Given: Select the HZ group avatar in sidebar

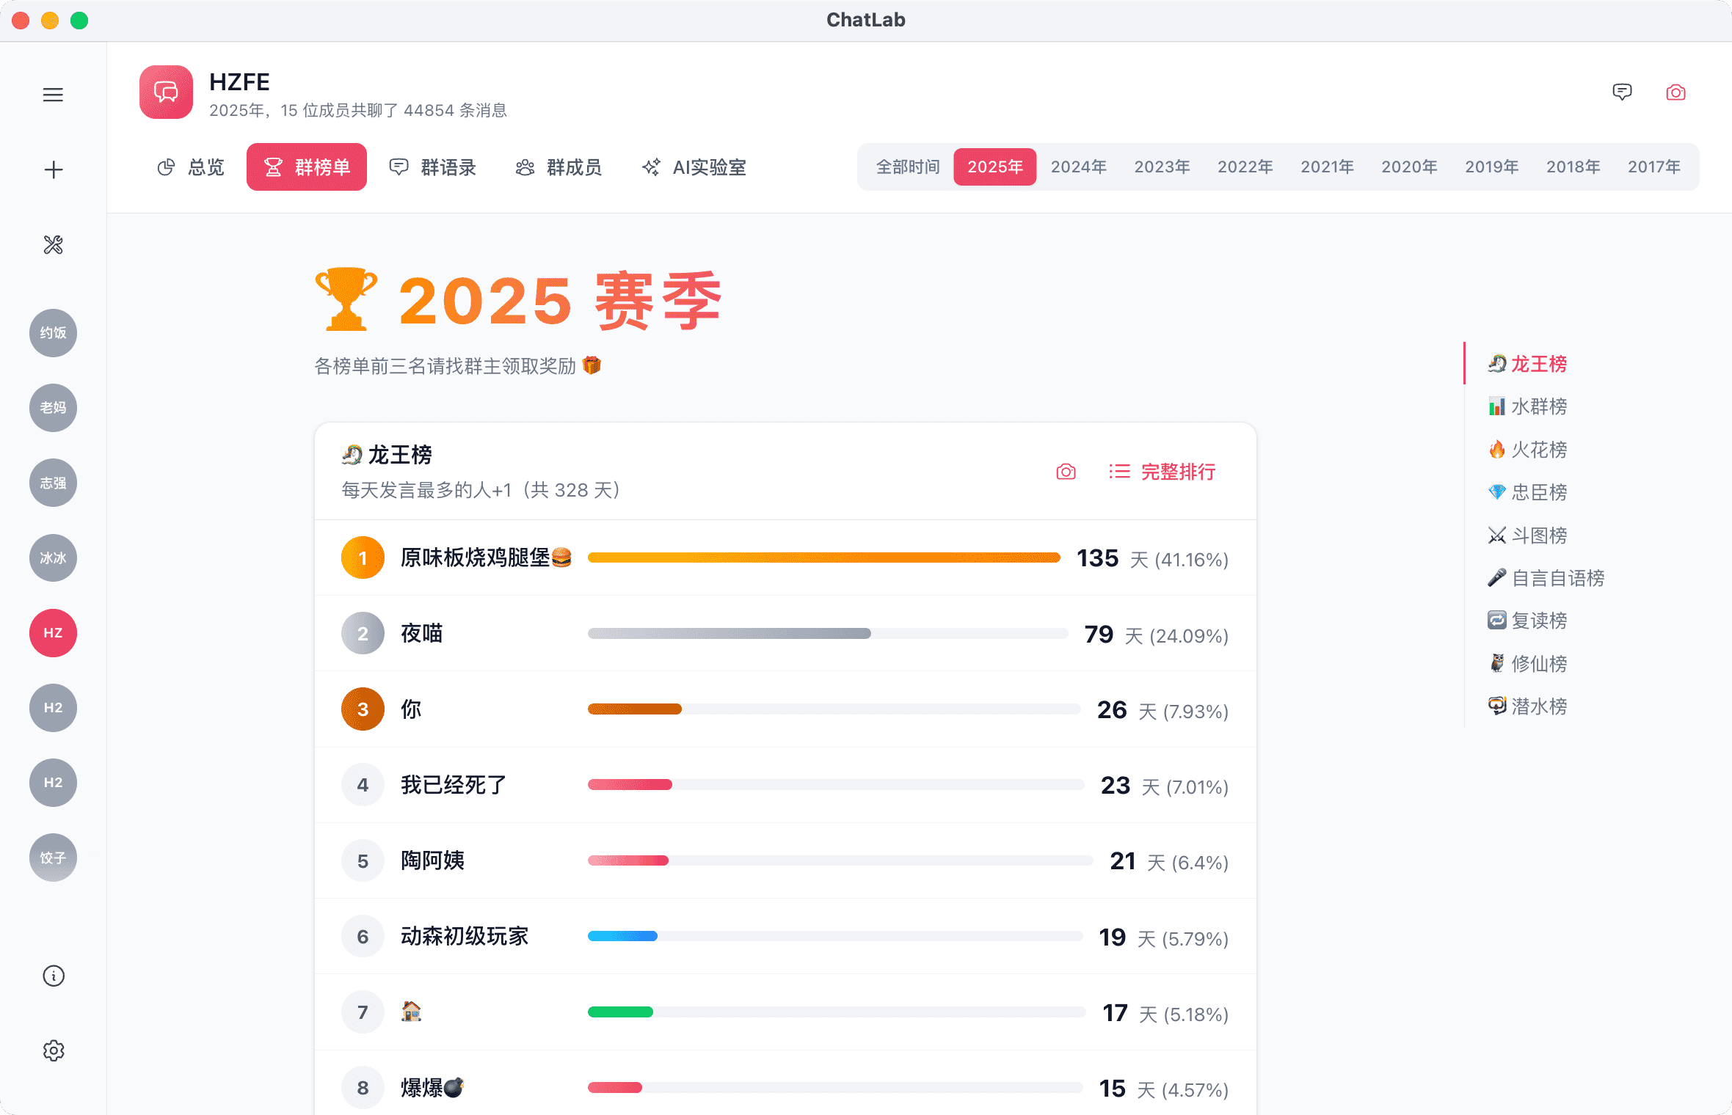Looking at the screenshot, I should pos(53,632).
